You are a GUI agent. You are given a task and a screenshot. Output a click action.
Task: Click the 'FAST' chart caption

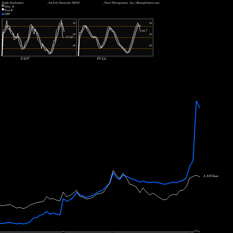(x=25, y=59)
